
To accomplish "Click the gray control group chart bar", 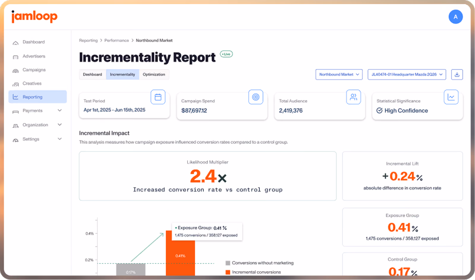I will pyautogui.click(x=131, y=270).
